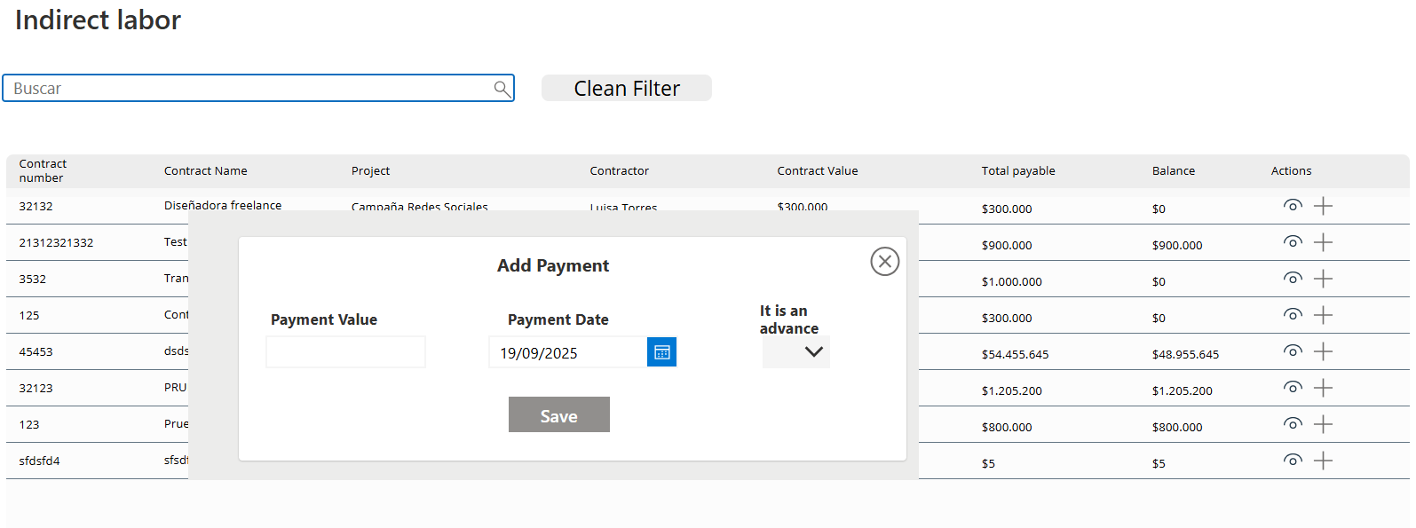Viewport: 1416px width, 528px height.
Task: Click the Payment Date text field
Action: pos(568,353)
